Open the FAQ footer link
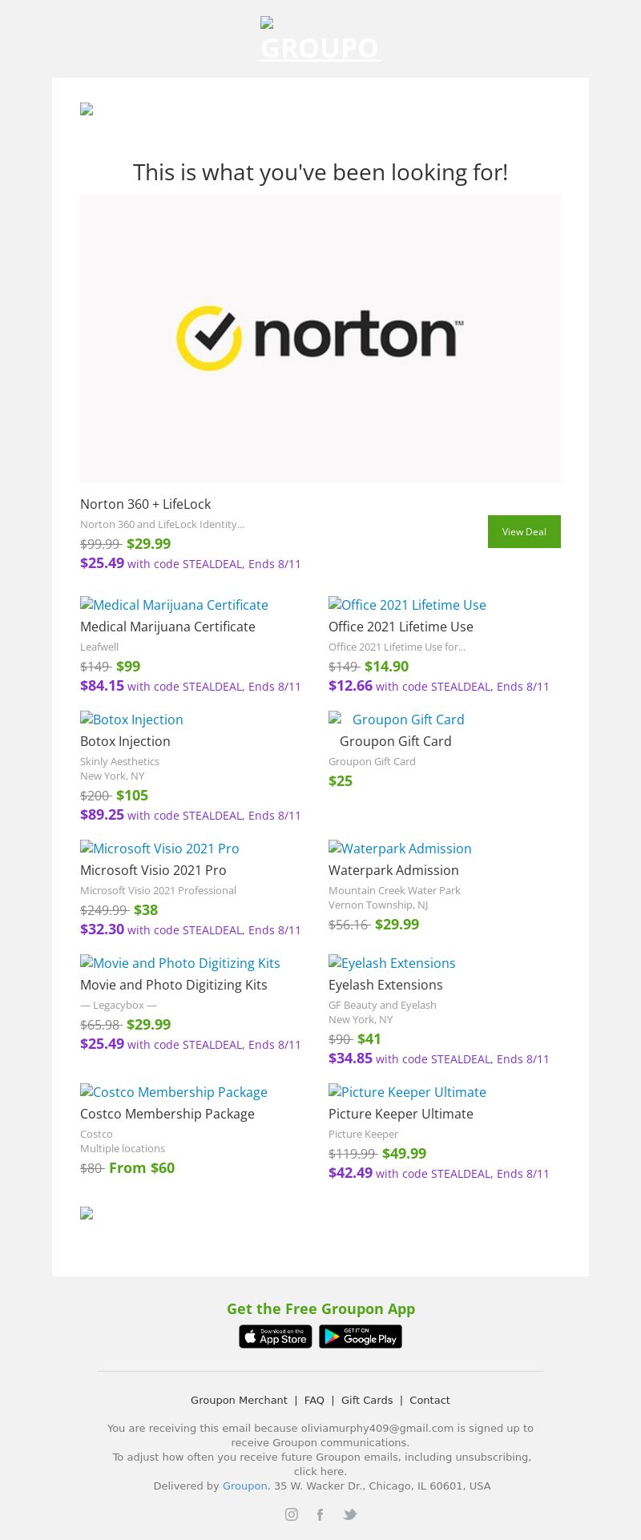This screenshot has height=1540, width=641. click(x=314, y=1400)
